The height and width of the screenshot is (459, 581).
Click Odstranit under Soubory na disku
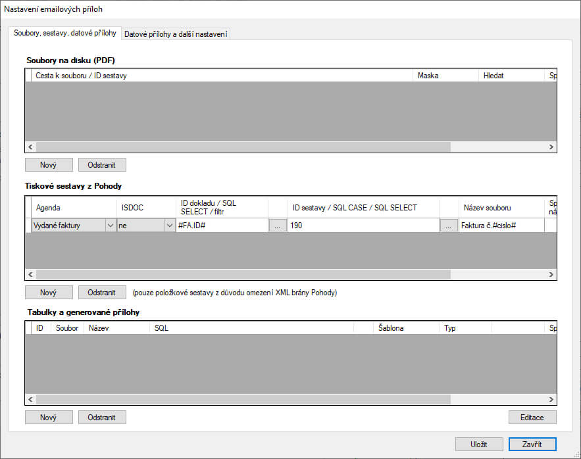102,164
